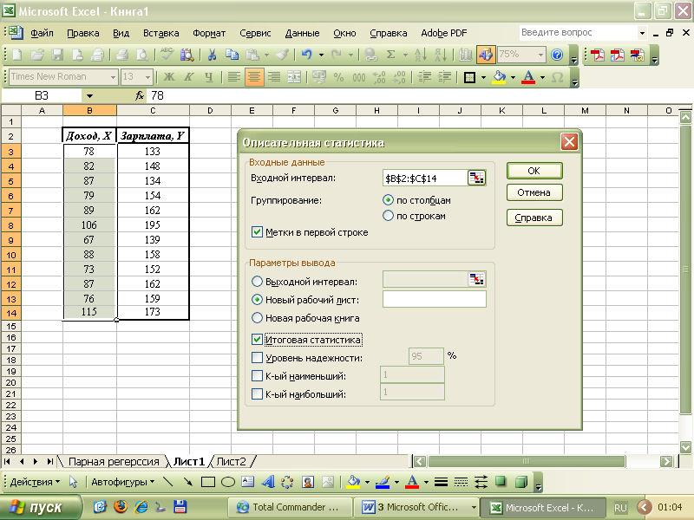This screenshot has width=694, height=520.
Task: Insert WordArt from the drawing toolbar
Action: (x=267, y=482)
